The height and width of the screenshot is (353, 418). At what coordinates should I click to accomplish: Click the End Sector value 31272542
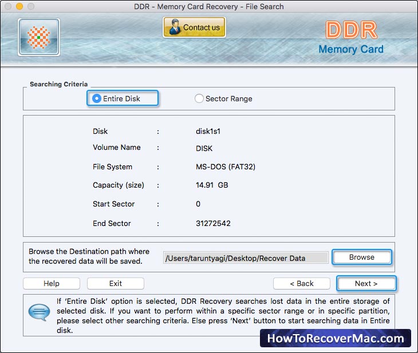click(213, 223)
